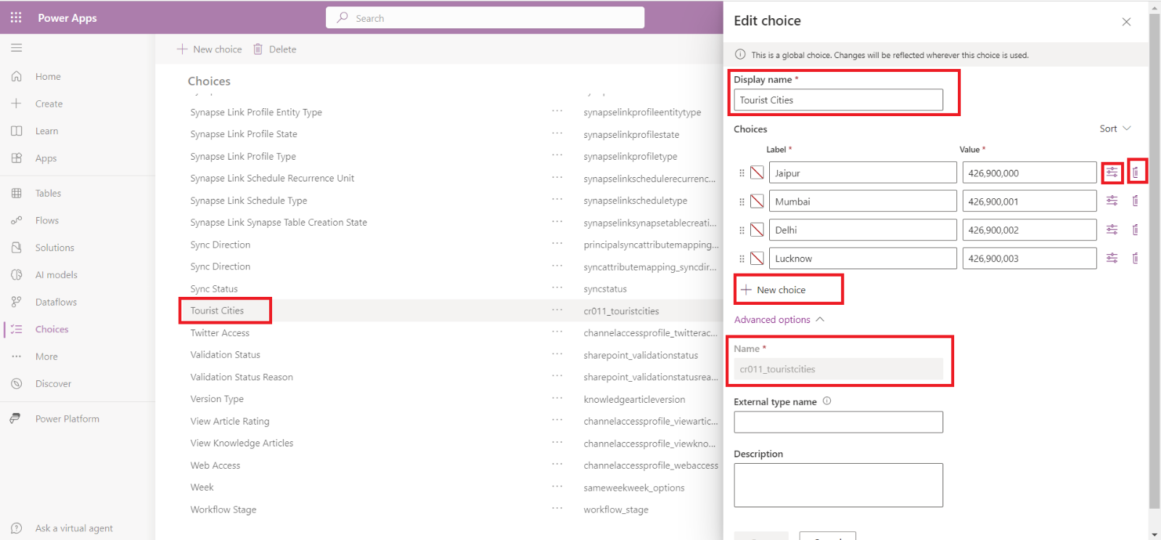
Task: Close the Edit choice panel
Action: coord(1126,22)
